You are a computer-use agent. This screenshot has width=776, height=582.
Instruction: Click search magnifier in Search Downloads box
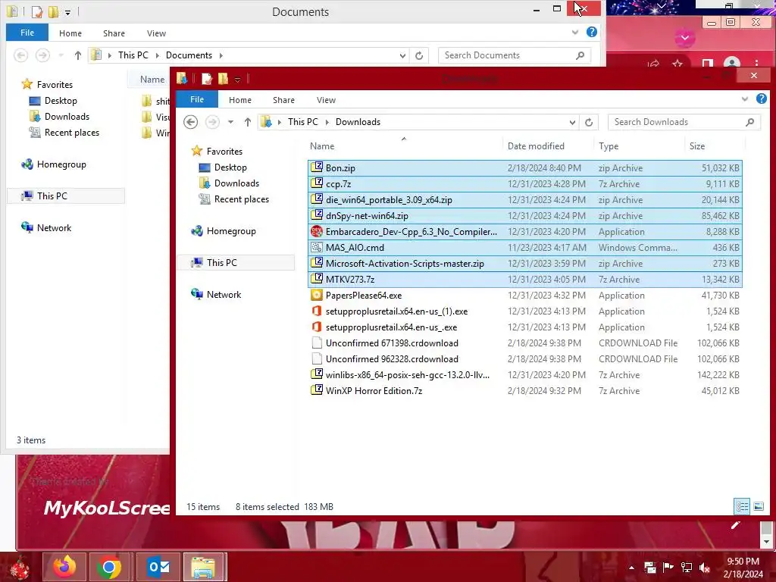pos(749,122)
